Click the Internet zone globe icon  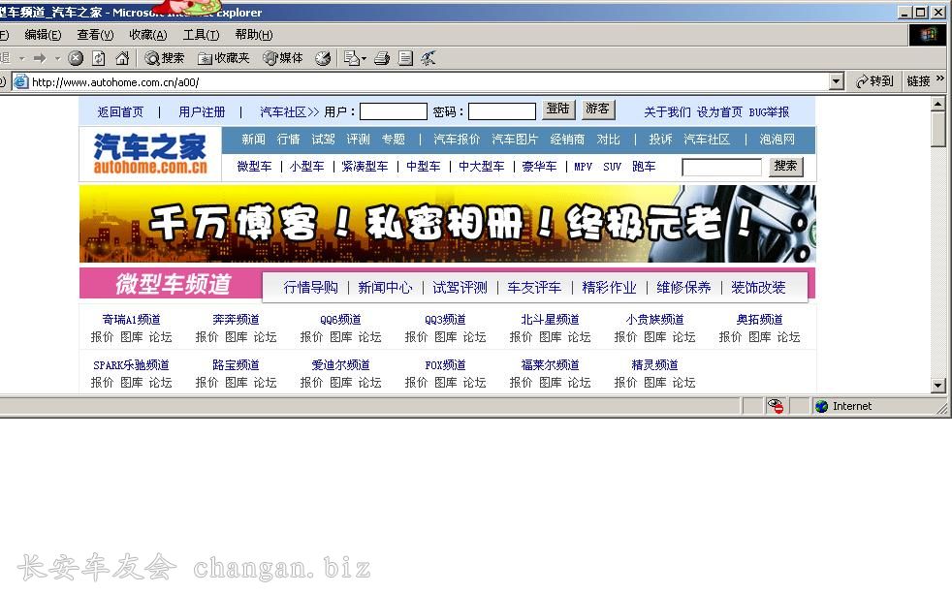[821, 406]
